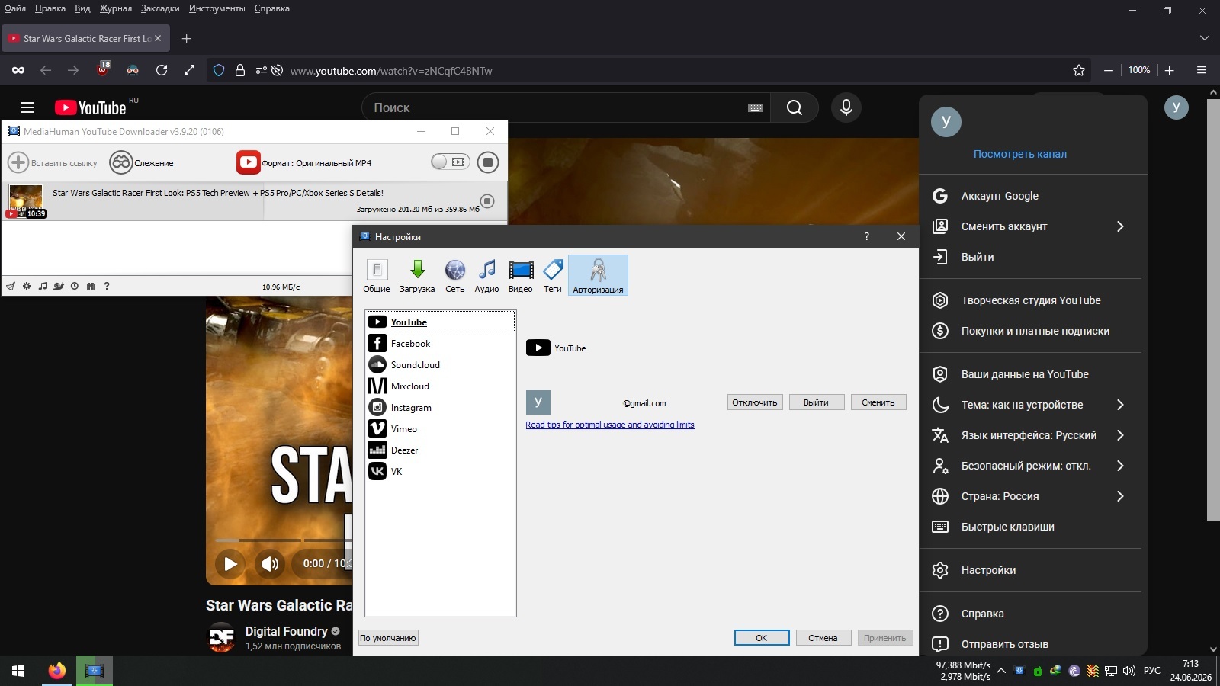1220x686 pixels.
Task: Open Firefox application hamburger menu
Action: [1202, 70]
